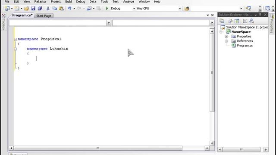Open the Build menu

point(69,2)
